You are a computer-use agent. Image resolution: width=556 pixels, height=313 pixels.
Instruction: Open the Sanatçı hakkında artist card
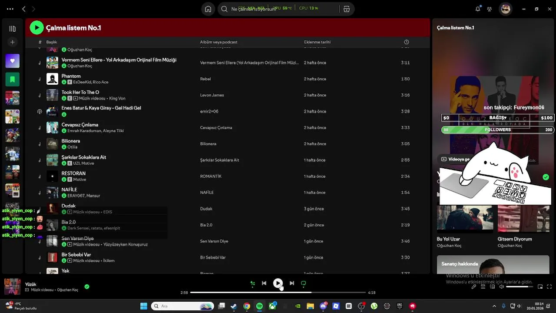493,265
